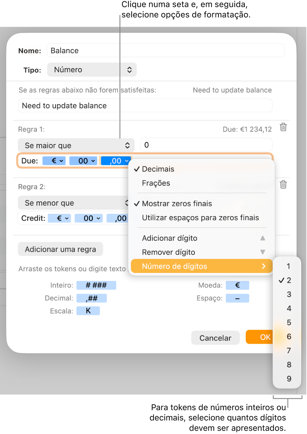Click the Espaço – token
The image size is (307, 434).
point(237,298)
